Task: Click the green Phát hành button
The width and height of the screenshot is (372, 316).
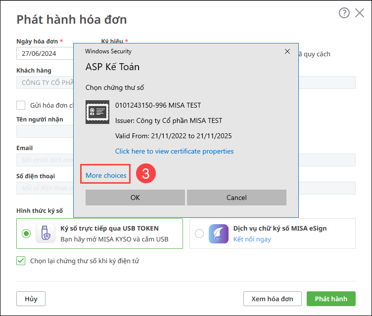Action: pyautogui.click(x=331, y=299)
